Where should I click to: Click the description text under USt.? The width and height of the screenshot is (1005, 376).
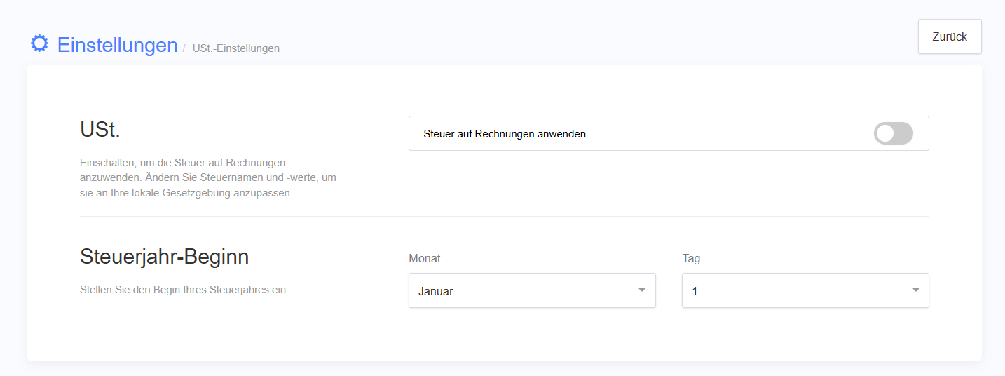(x=208, y=177)
